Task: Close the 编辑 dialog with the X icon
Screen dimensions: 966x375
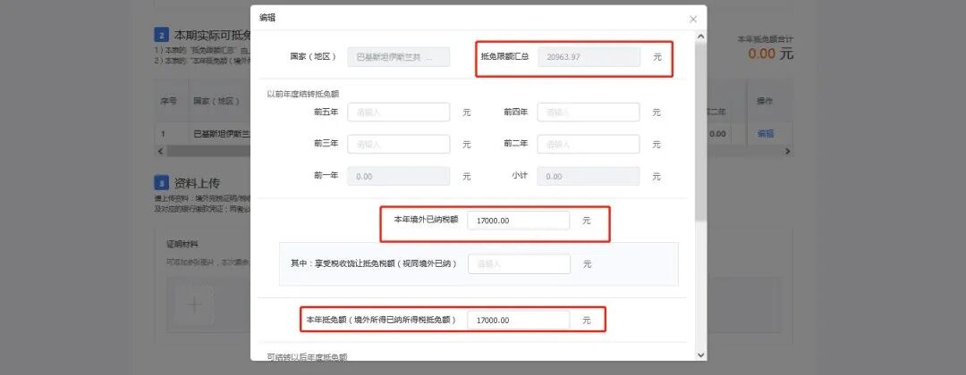Action: 693,19
